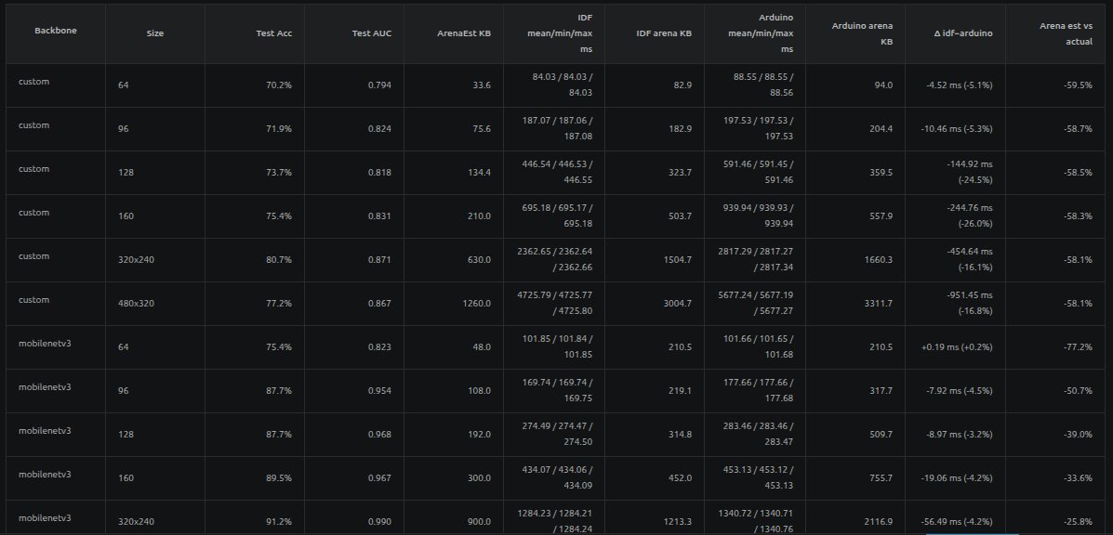Click the -59.5% arena estimate cell
Image resolution: width=1113 pixels, height=535 pixels.
tap(1079, 85)
